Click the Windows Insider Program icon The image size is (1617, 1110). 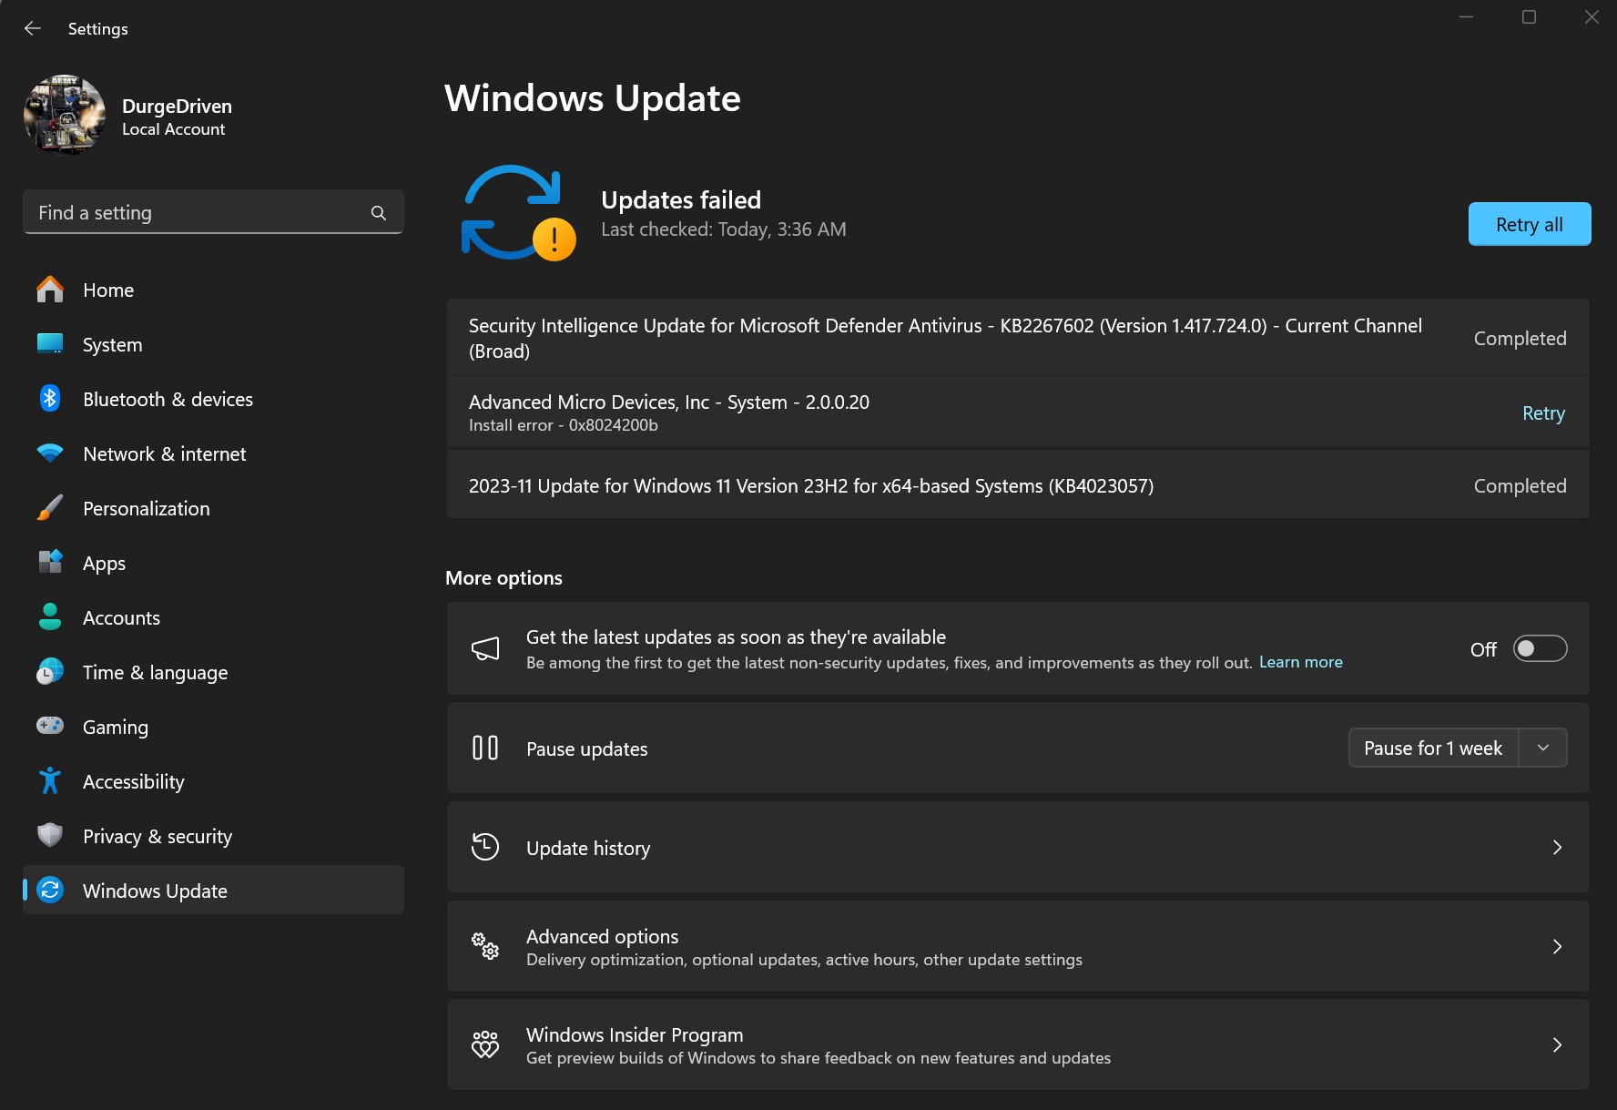coord(485,1044)
